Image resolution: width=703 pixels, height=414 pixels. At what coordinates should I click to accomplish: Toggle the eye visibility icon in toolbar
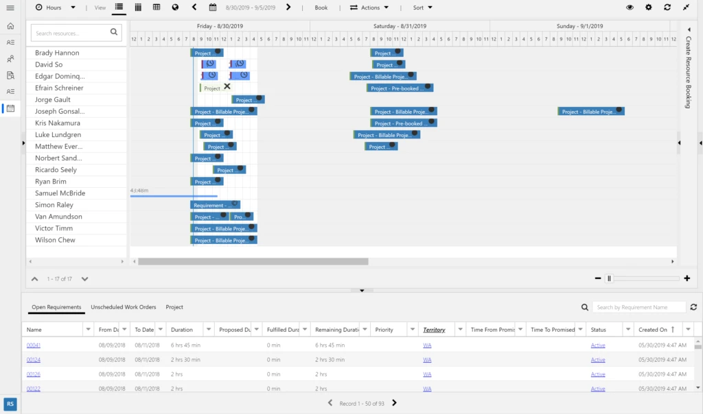630,8
